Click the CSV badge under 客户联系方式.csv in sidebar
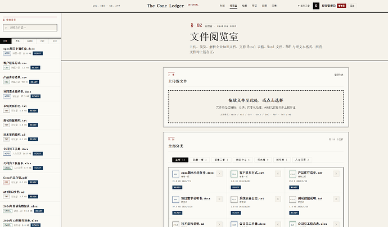This screenshot has width=388, height=227. [6, 68]
